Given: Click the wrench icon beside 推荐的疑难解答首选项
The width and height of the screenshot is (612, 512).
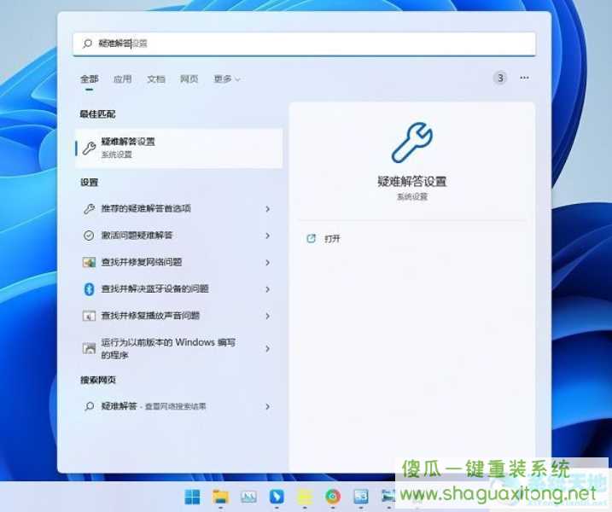Looking at the screenshot, I should [89, 209].
